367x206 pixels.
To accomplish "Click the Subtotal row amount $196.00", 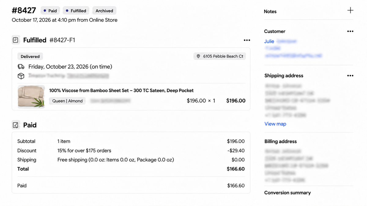I will pyautogui.click(x=236, y=141).
